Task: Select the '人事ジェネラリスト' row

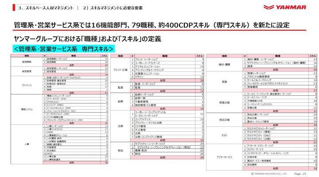Action: click(x=75, y=129)
